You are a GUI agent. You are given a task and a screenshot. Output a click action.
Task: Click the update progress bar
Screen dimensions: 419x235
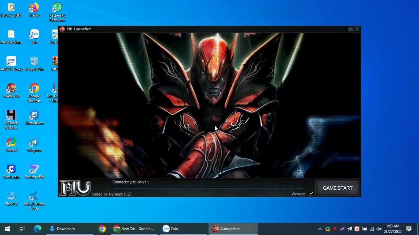tap(208, 188)
